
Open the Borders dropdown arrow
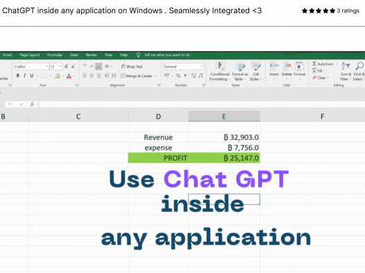(50, 76)
